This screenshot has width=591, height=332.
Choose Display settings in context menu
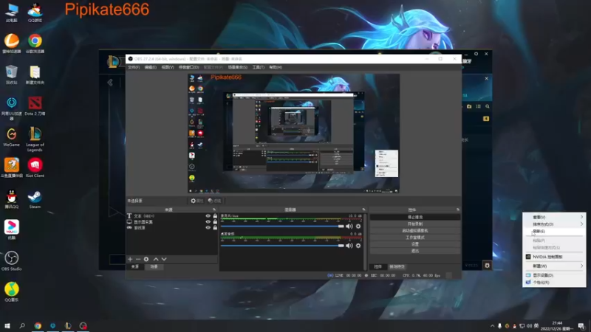[554, 275]
